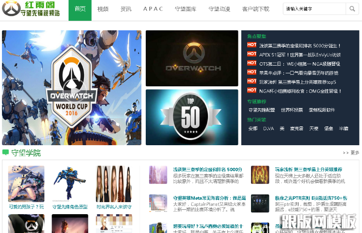Open the 世界杯投票 topic link
The height and width of the screenshot is (233, 362).
[292, 110]
